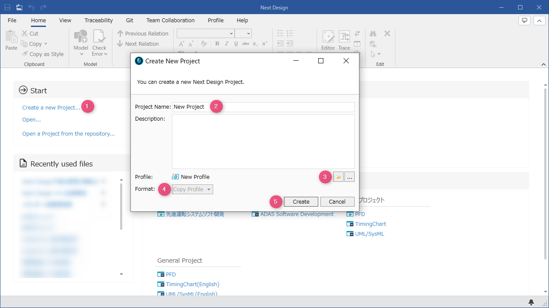The width and height of the screenshot is (549, 308).
Task: Open the font size combo box
Action: [x=243, y=33]
